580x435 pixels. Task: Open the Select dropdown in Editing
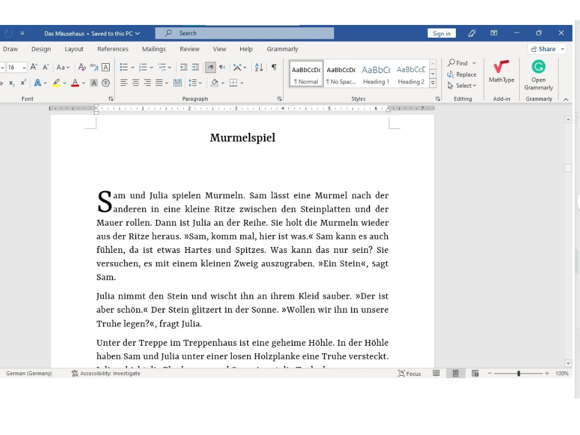tap(462, 85)
